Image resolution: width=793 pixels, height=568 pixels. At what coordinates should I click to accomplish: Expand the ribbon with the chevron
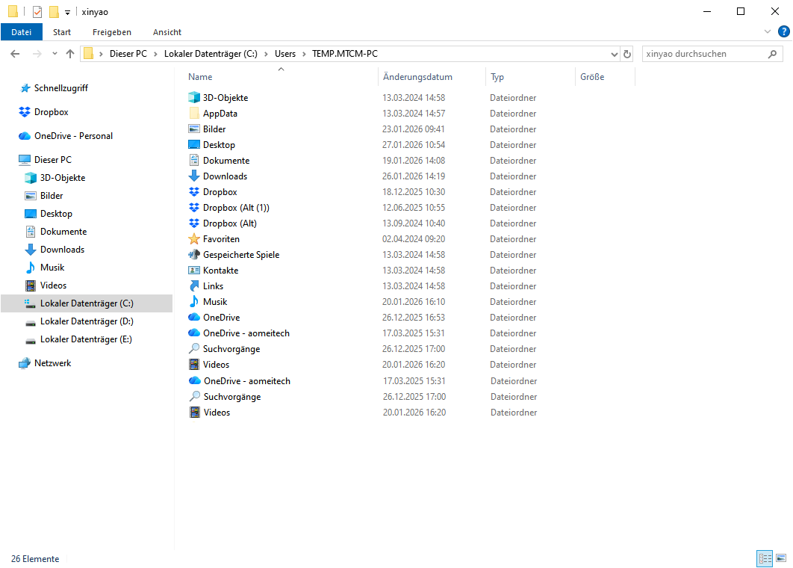point(768,31)
